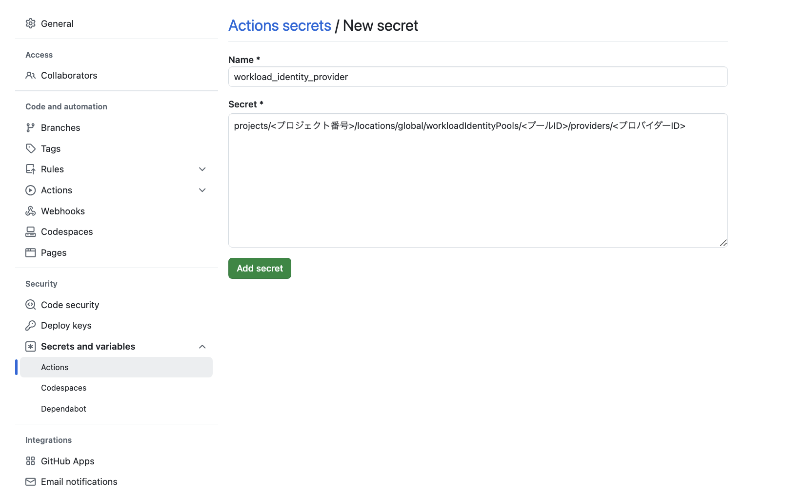The image size is (805, 500).
Task: Click the Tags label icon
Action: point(31,148)
